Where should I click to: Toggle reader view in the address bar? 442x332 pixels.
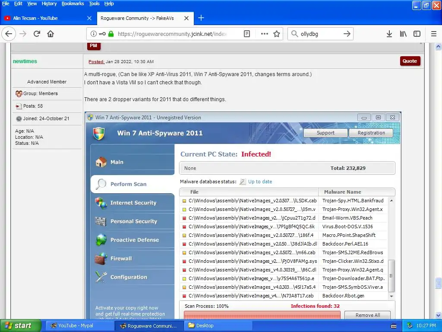tap(246, 34)
